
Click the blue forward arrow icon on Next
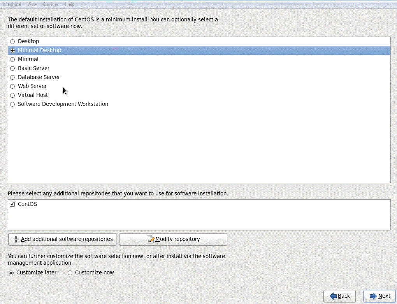(x=372, y=296)
